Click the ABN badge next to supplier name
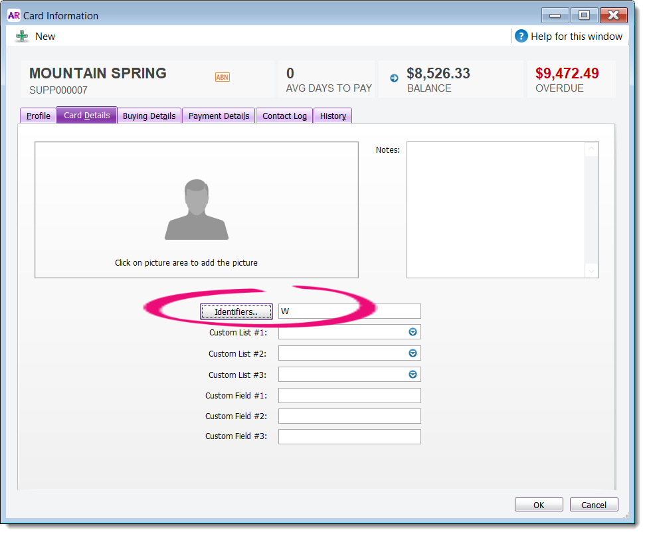645x534 pixels. 223,78
